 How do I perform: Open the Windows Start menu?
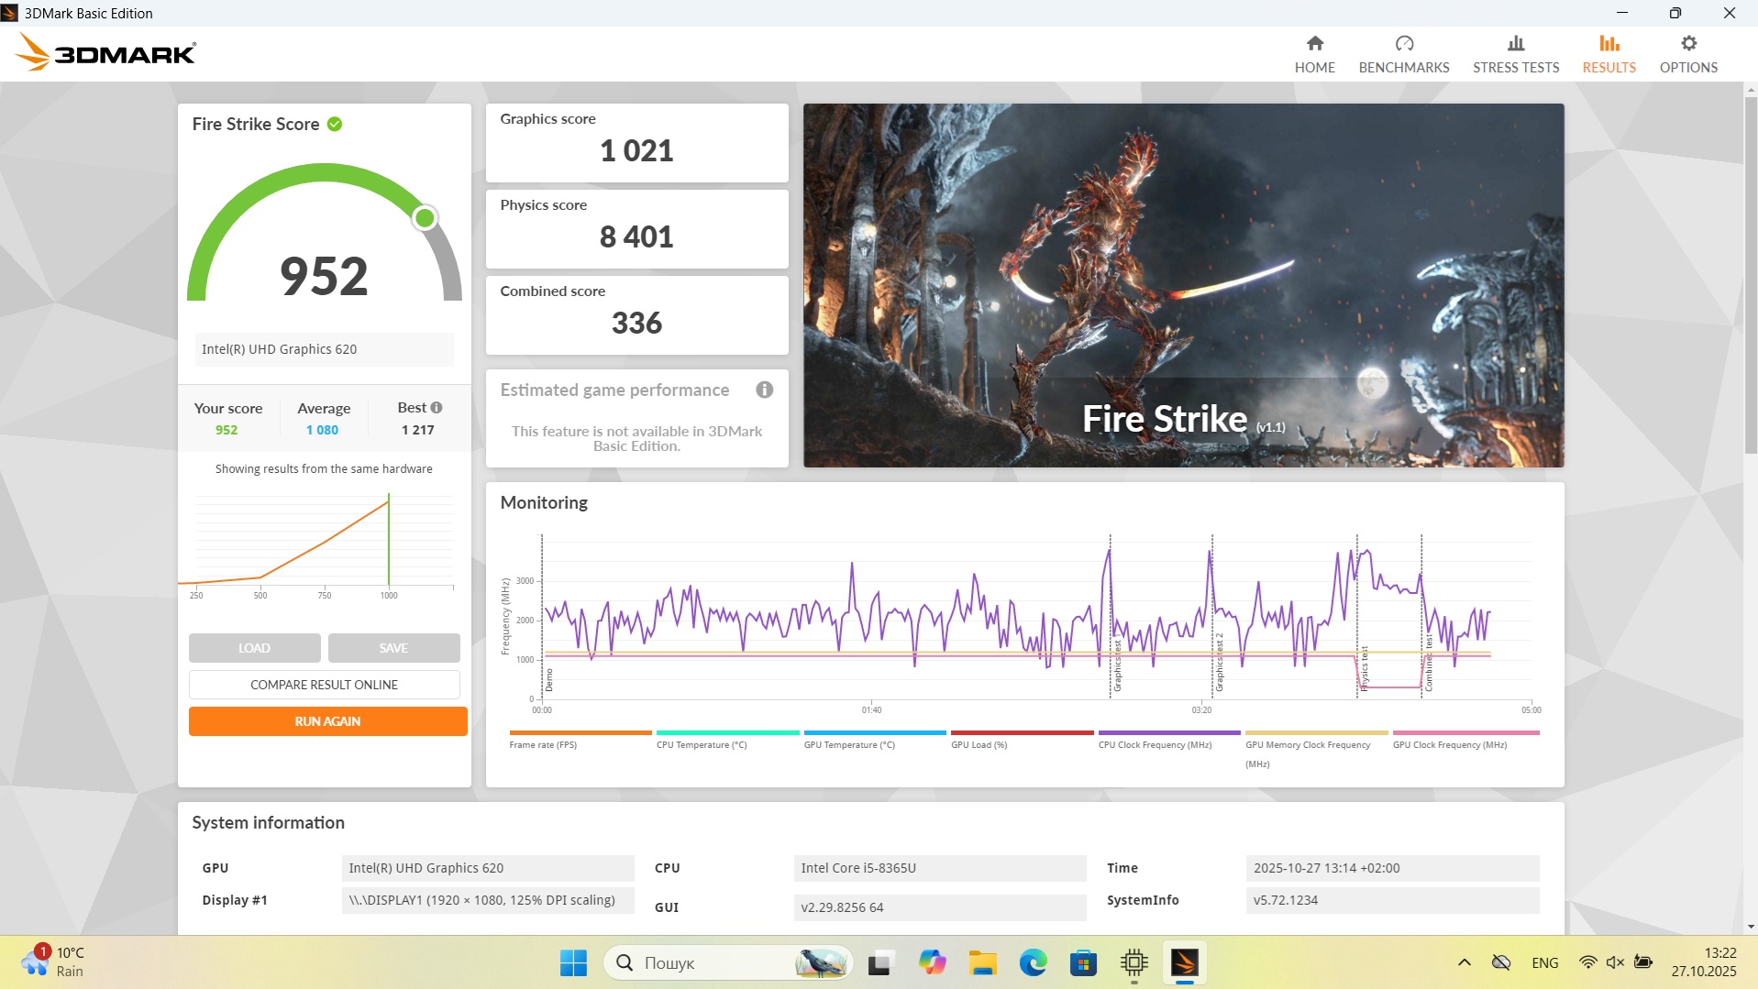(x=573, y=962)
